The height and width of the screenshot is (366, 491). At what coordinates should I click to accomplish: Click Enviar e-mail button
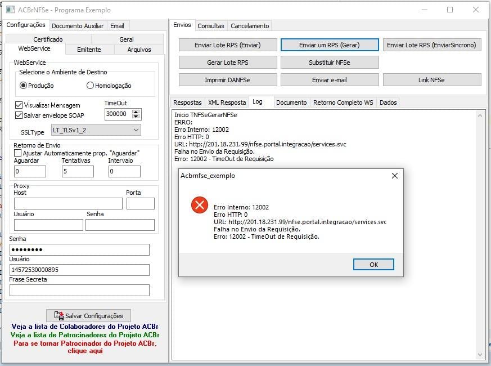pos(330,80)
